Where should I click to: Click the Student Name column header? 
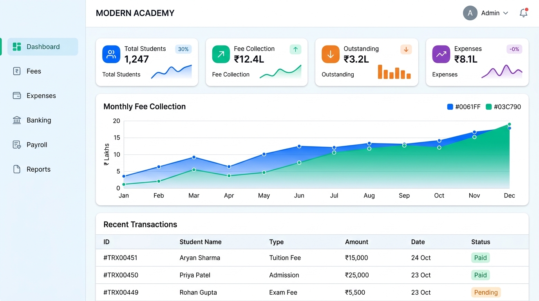pos(201,242)
